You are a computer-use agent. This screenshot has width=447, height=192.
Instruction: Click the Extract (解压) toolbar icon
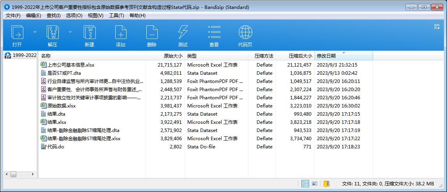coord(53,32)
